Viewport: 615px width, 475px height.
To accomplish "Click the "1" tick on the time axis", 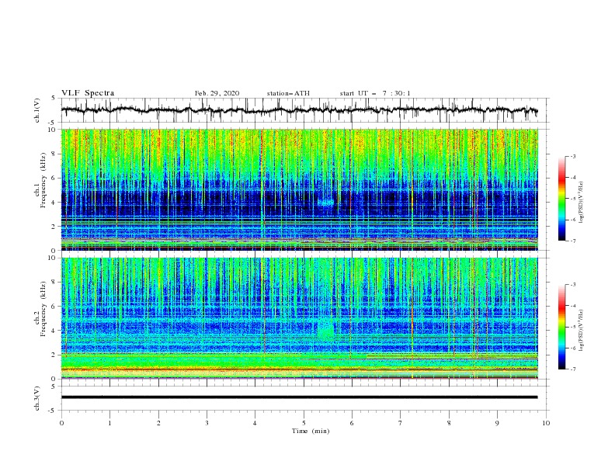I will tap(109, 423).
